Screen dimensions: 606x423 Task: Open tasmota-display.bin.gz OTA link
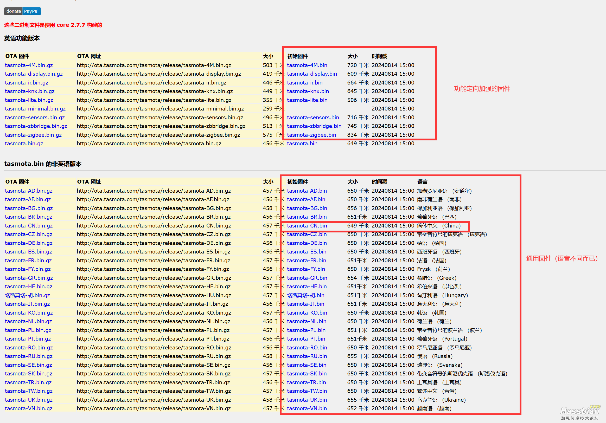34,74
